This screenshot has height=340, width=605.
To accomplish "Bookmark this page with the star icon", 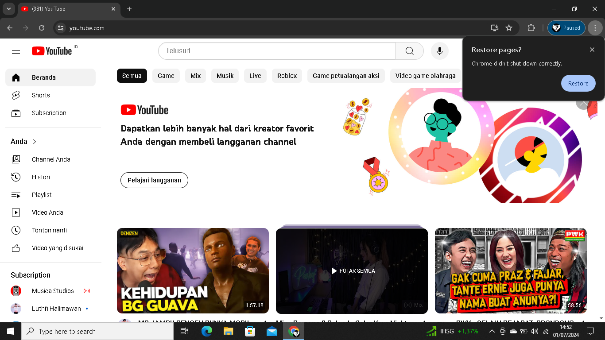I will [x=509, y=28].
